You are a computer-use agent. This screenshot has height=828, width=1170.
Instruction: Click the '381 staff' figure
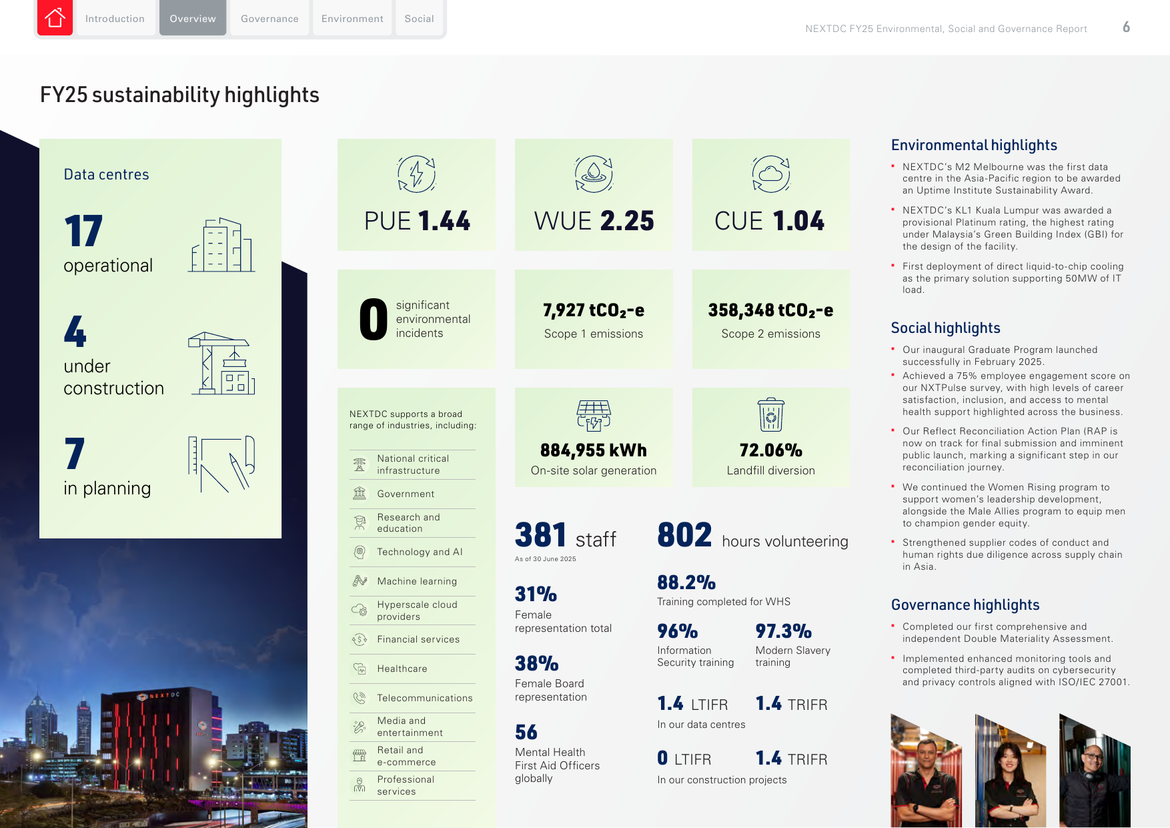(x=566, y=535)
